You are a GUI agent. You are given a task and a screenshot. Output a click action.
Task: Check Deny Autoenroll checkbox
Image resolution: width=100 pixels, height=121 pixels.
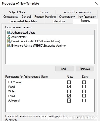pyautogui.click(x=84, y=100)
